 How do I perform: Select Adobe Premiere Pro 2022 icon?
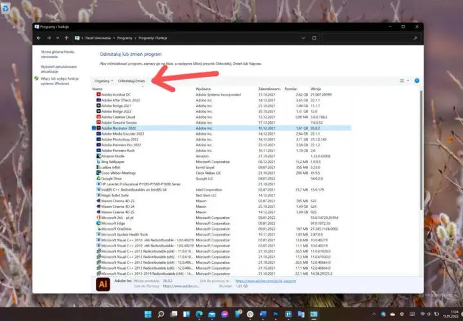(98, 145)
